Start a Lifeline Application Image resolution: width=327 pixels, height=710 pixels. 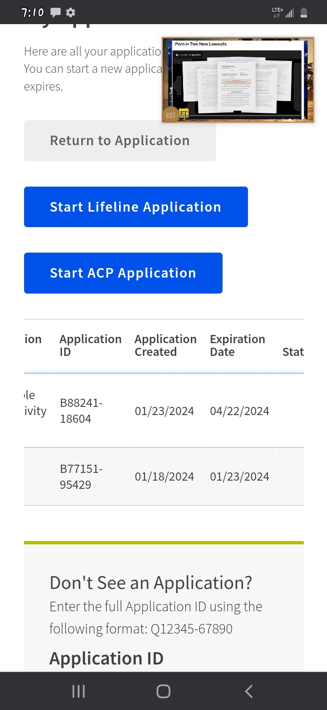pyautogui.click(x=135, y=207)
